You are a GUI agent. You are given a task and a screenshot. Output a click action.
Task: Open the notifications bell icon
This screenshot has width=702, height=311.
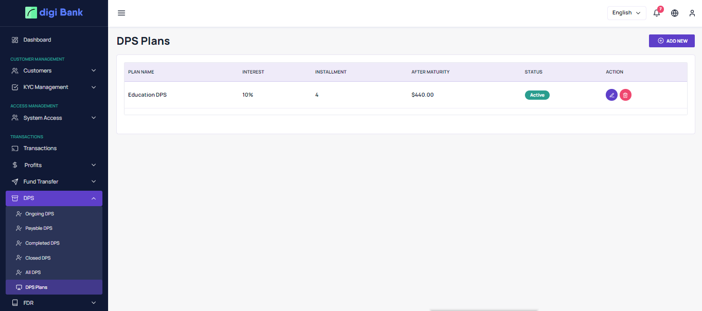pyautogui.click(x=657, y=13)
